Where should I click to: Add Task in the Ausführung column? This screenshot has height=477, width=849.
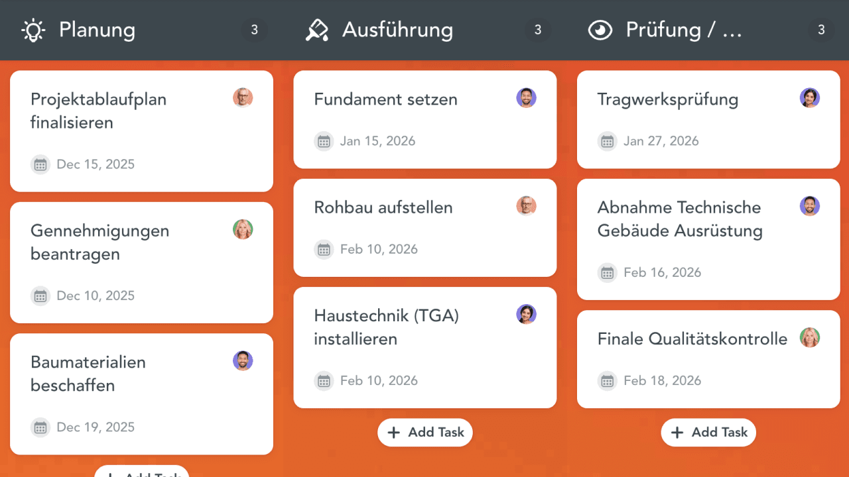click(x=425, y=433)
